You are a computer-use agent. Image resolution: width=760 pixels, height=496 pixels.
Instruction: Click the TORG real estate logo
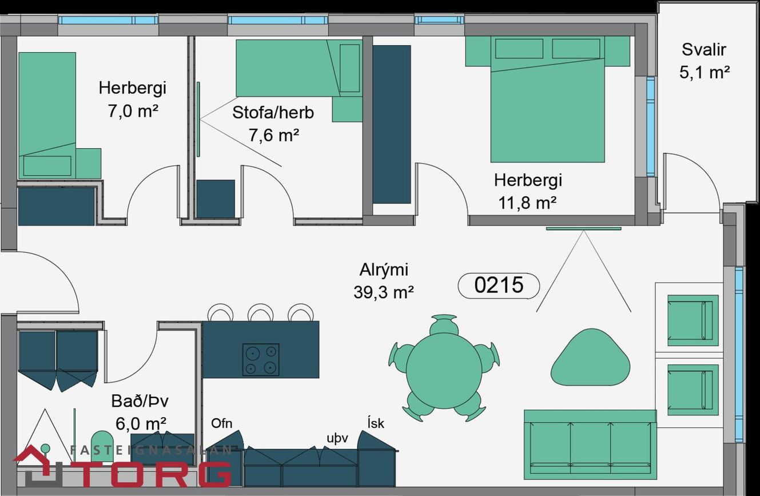(x=123, y=466)
